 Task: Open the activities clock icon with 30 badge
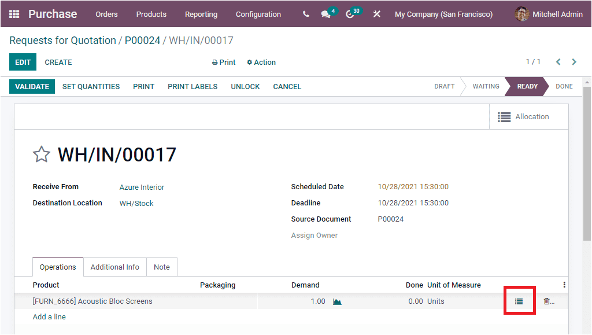pos(350,13)
